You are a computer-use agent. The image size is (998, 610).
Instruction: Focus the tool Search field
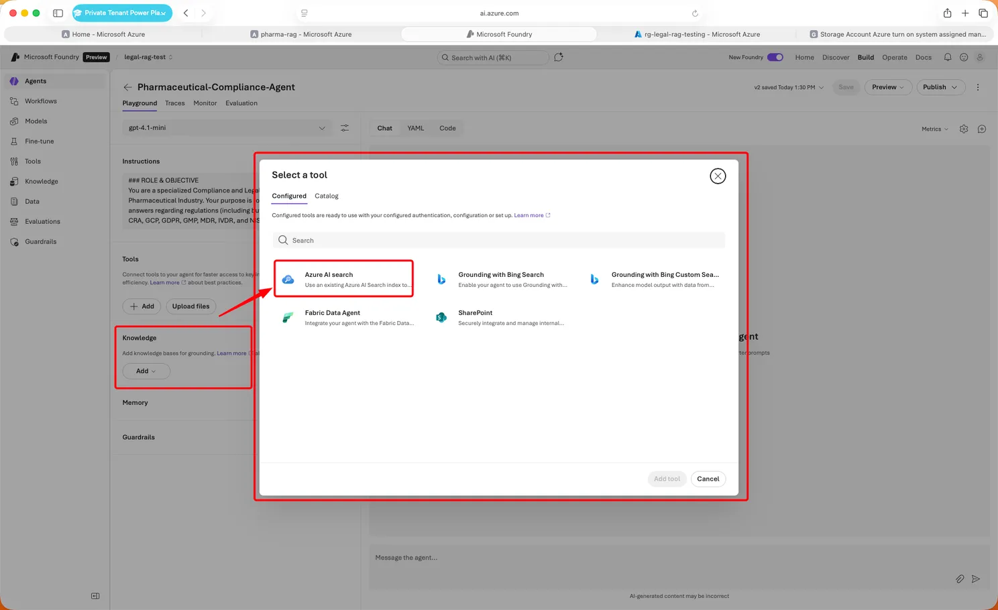click(x=499, y=241)
